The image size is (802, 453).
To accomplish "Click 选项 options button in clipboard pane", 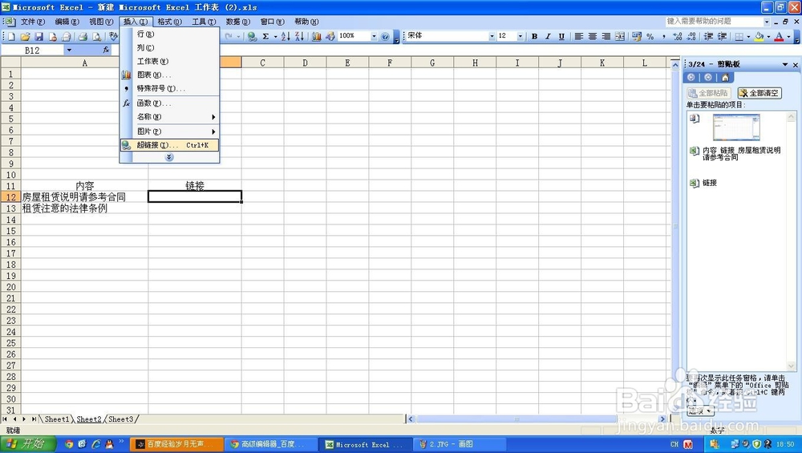I will (x=700, y=411).
